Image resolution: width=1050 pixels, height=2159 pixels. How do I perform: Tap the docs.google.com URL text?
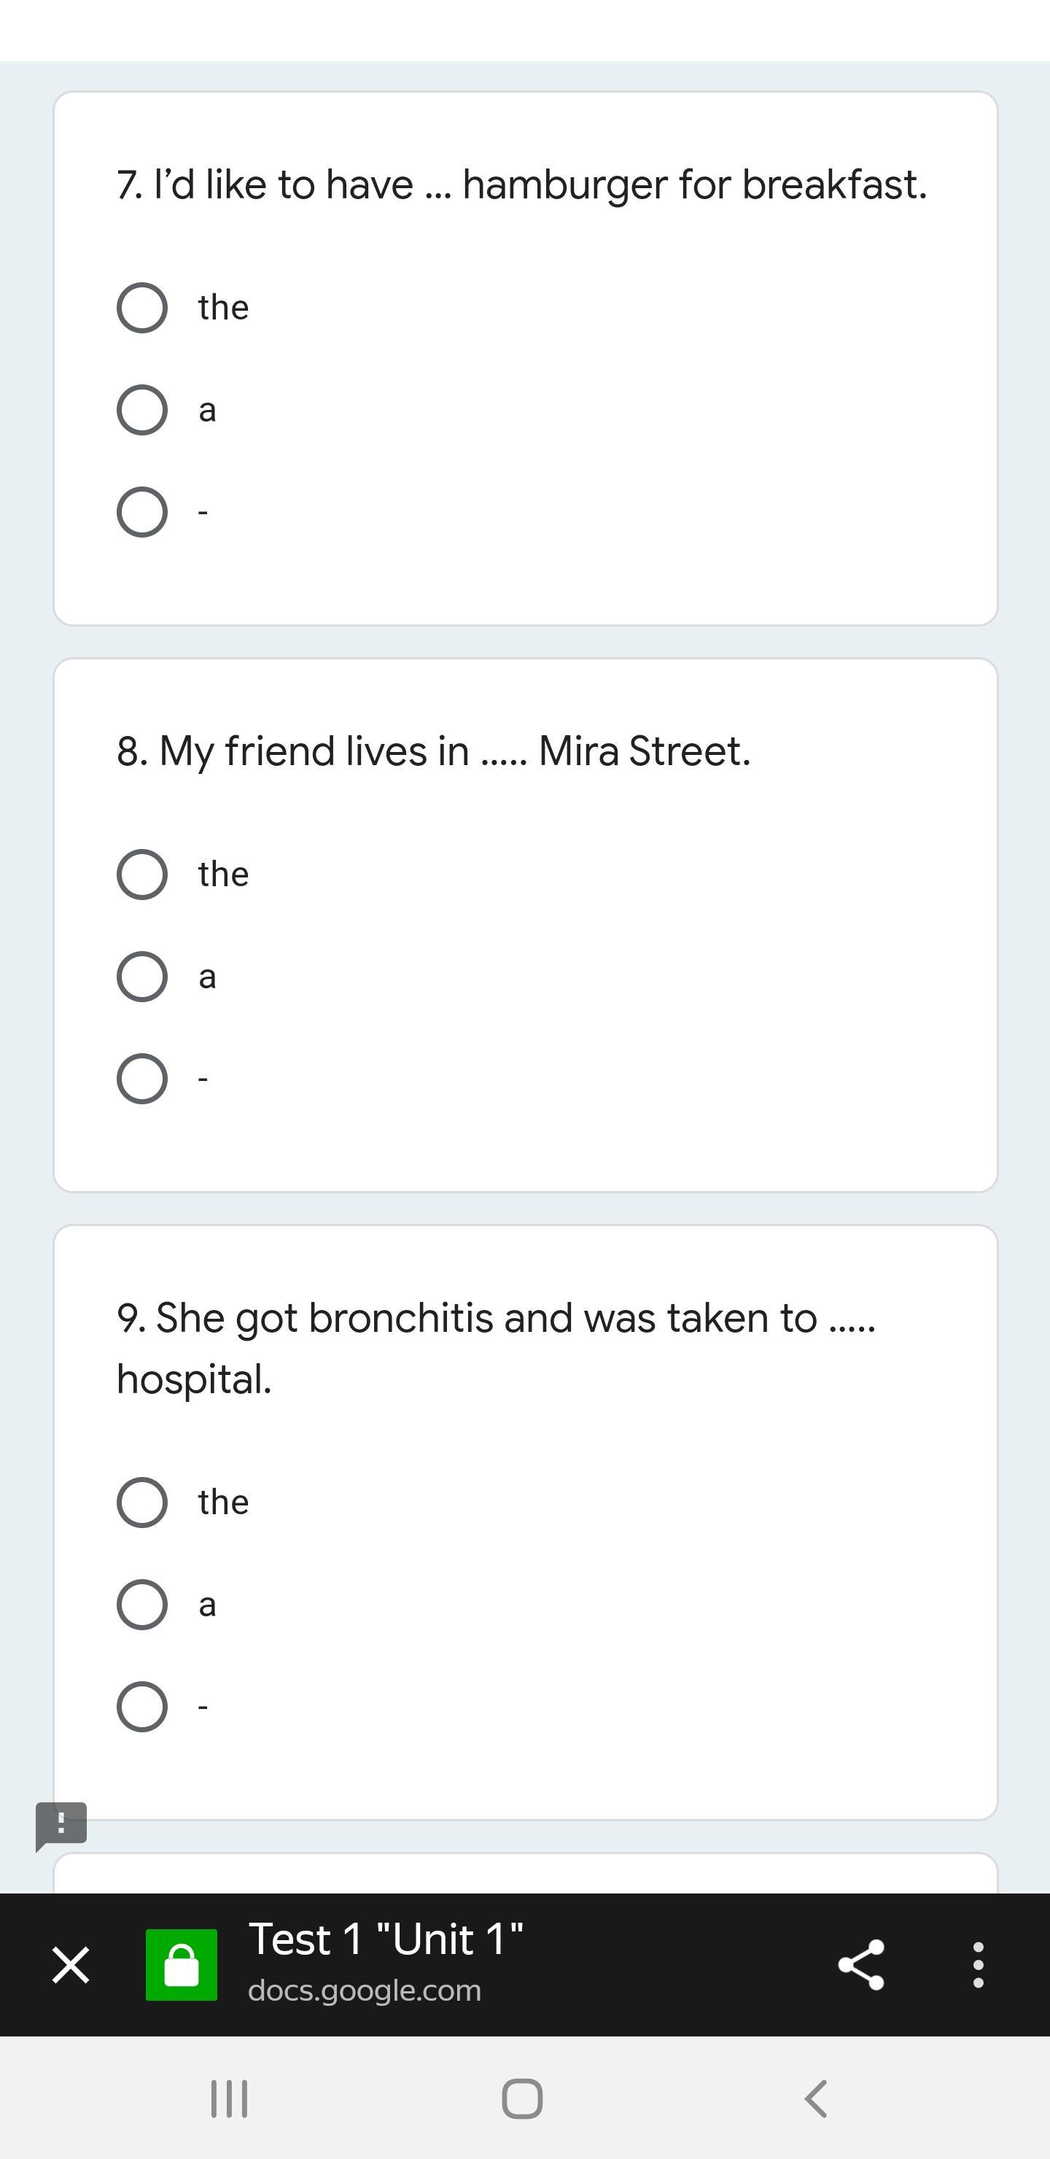[x=365, y=1991]
